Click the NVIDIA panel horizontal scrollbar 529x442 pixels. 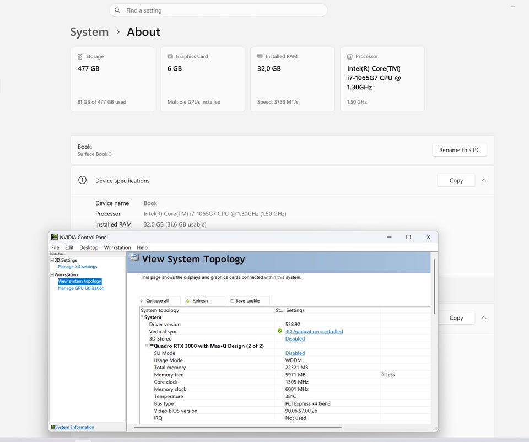point(237,428)
